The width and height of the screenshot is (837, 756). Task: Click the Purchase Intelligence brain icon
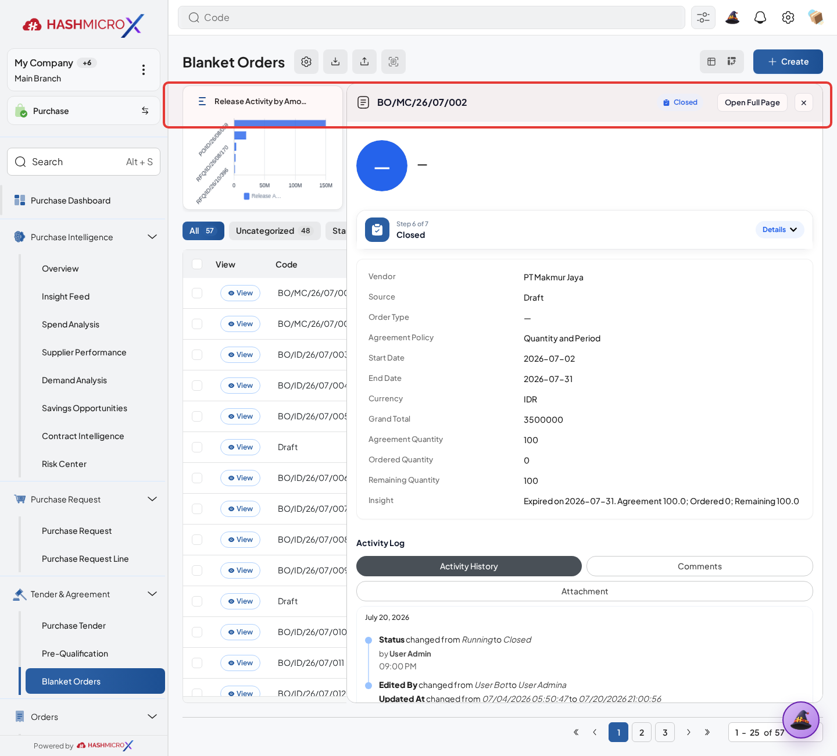(20, 237)
